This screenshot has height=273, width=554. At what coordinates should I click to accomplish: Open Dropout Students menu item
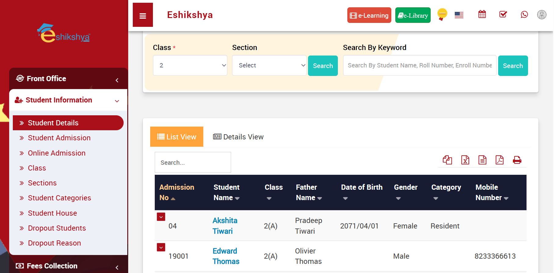tap(57, 228)
